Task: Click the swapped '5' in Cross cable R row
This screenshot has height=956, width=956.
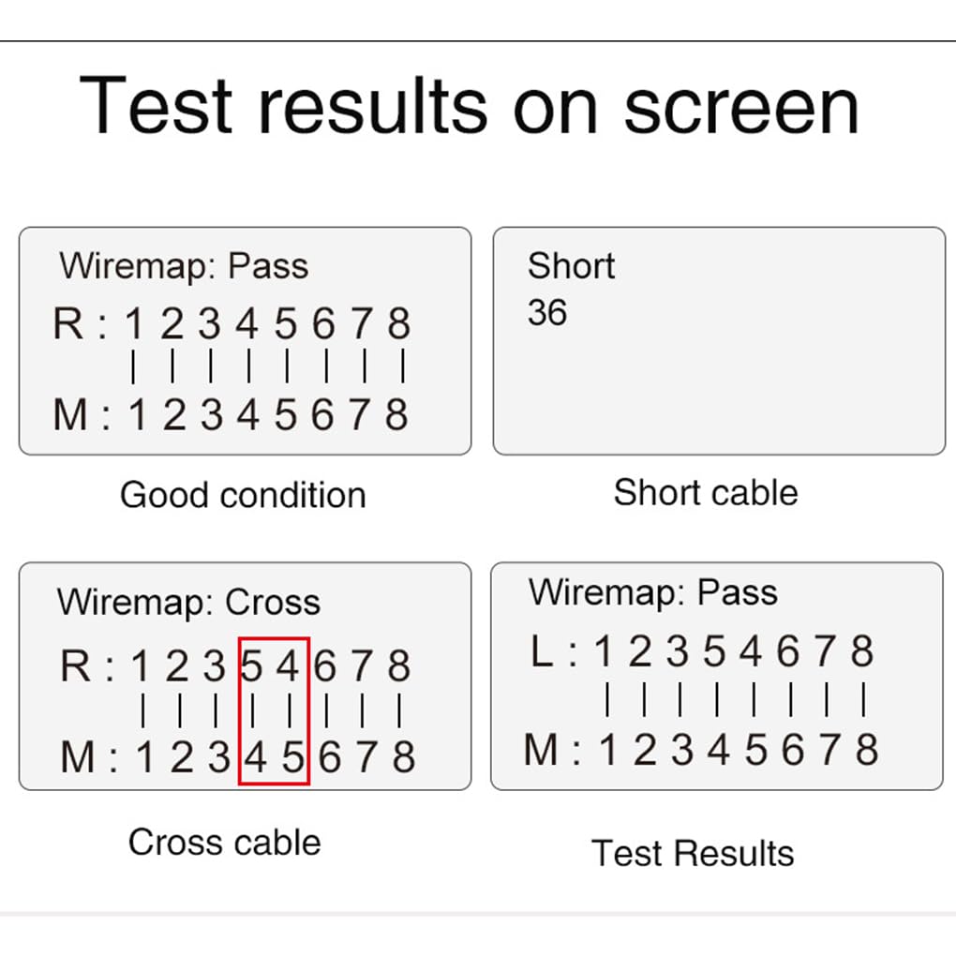Action: [252, 665]
